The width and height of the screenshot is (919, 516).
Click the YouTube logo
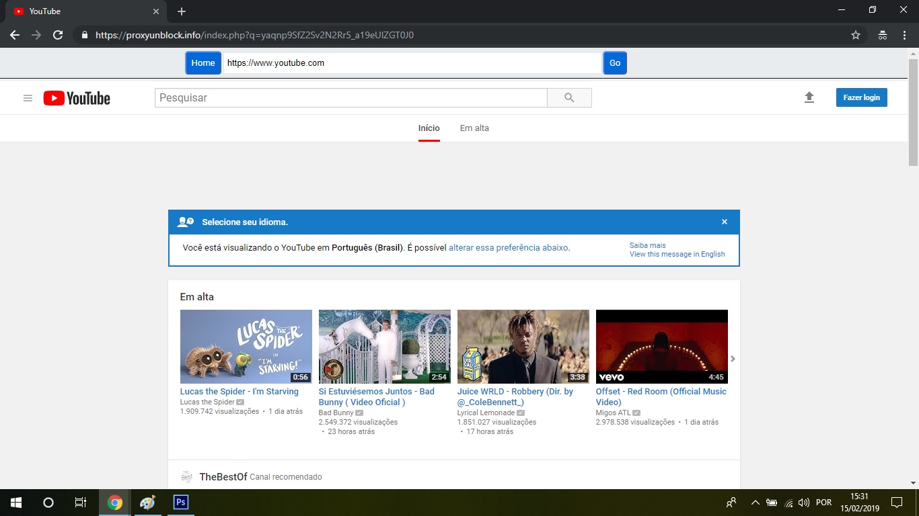[77, 98]
